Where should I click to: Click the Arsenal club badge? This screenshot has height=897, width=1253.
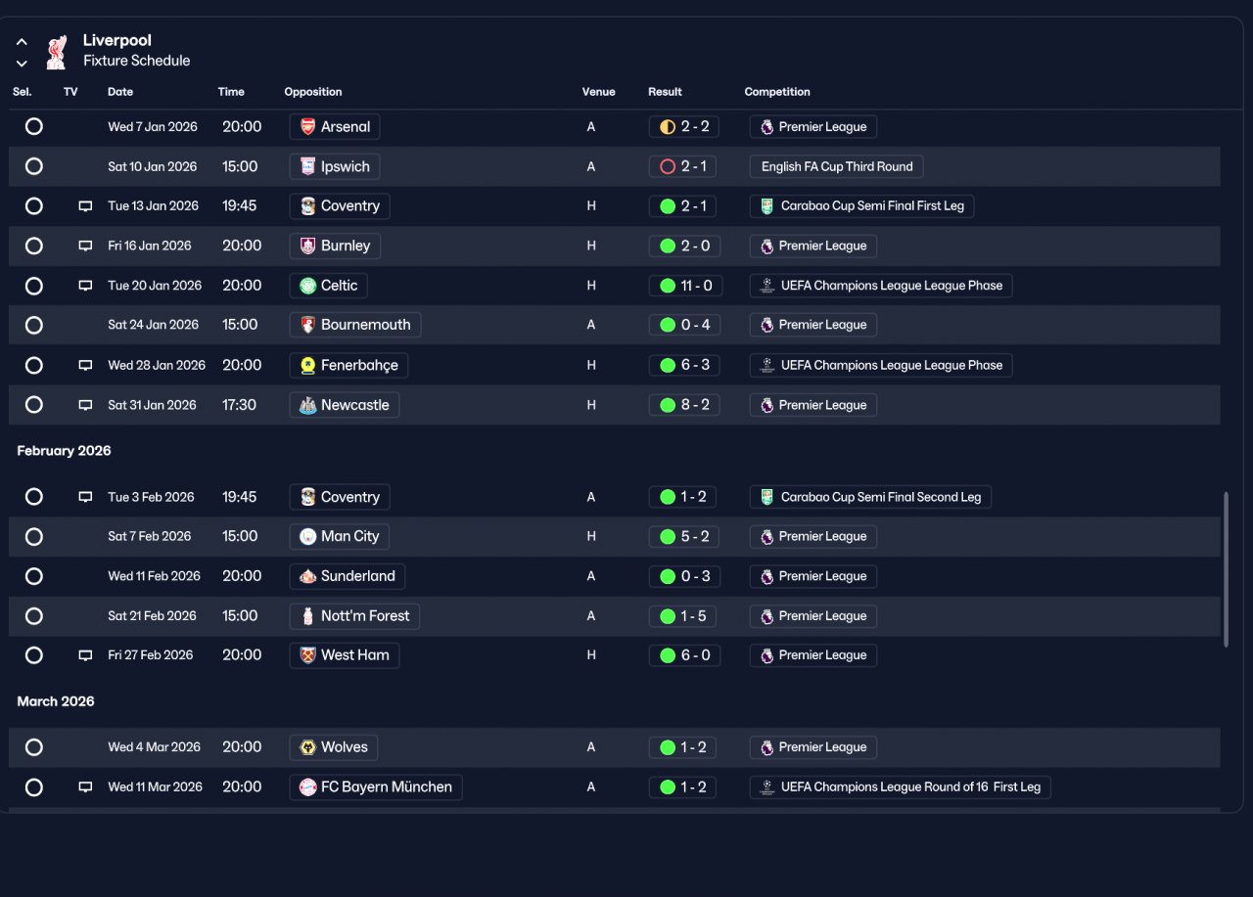point(307,126)
